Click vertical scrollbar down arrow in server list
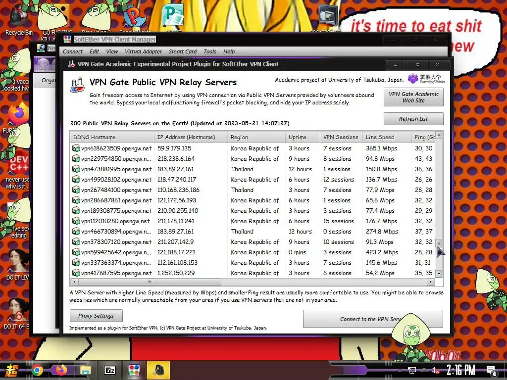Image resolution: width=507 pixels, height=380 pixels. (439, 274)
